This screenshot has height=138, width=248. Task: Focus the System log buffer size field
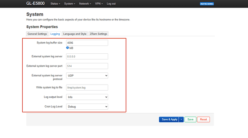point(87,43)
